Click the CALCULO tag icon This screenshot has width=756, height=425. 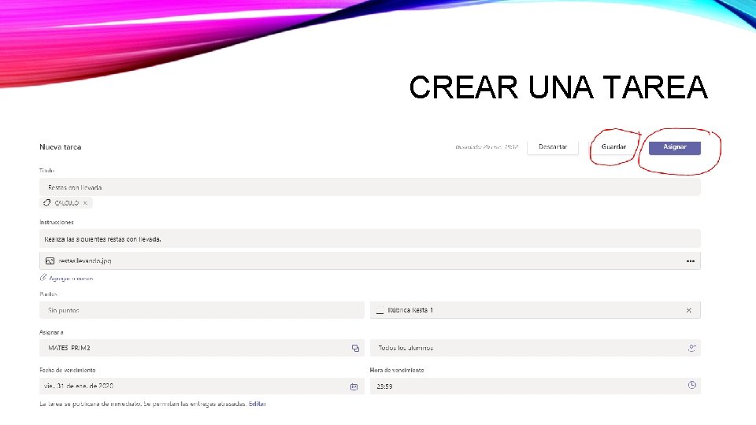click(x=46, y=203)
